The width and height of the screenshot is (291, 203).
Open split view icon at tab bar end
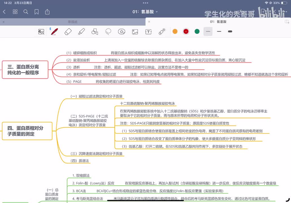click(x=287, y=22)
